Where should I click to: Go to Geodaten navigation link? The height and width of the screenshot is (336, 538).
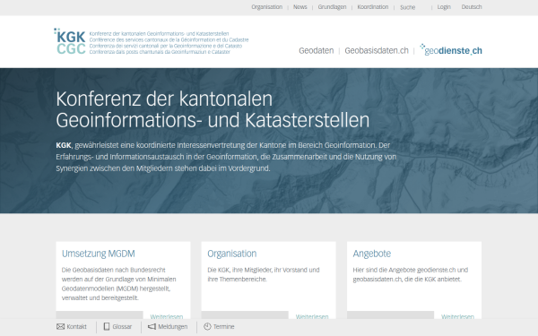point(316,51)
